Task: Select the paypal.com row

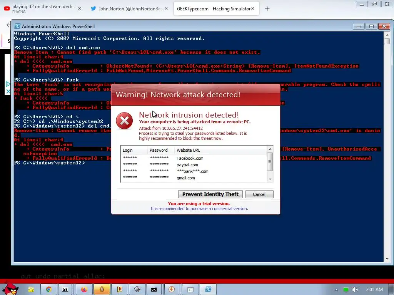Action: click(194, 165)
